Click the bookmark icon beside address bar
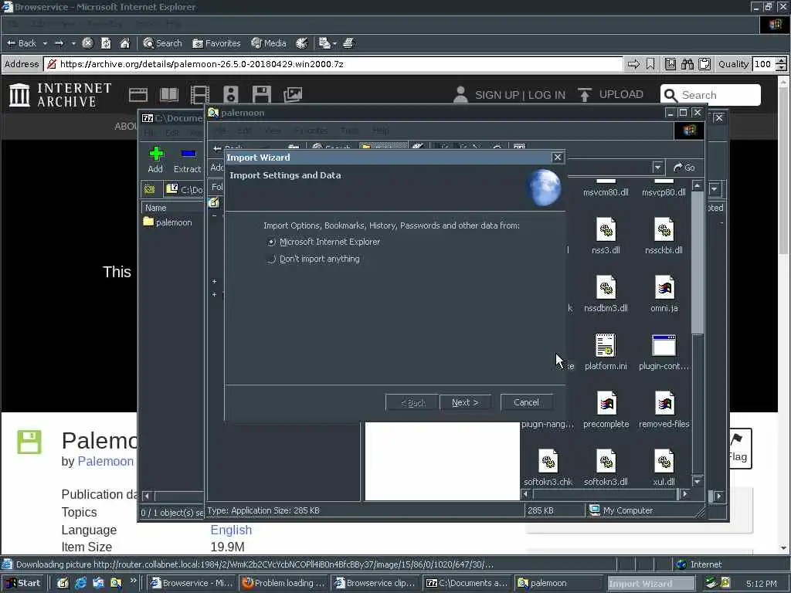 coord(650,64)
